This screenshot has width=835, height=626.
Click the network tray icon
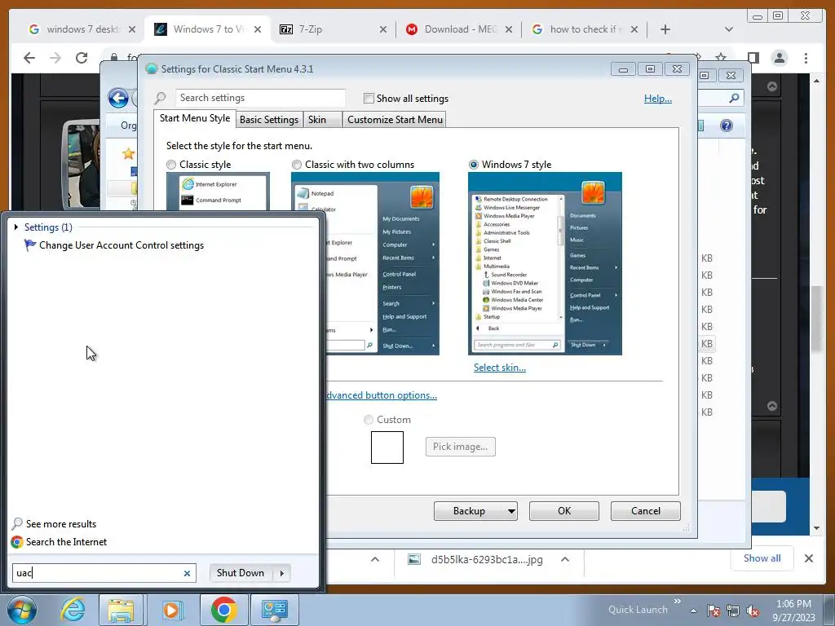[x=733, y=611]
